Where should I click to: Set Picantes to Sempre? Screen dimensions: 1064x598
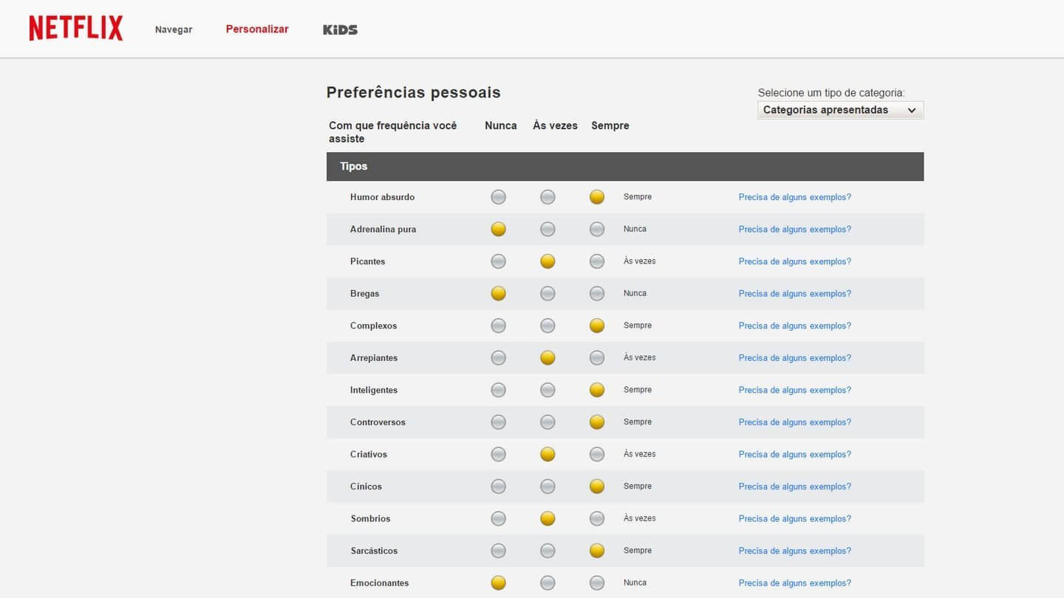pos(597,261)
